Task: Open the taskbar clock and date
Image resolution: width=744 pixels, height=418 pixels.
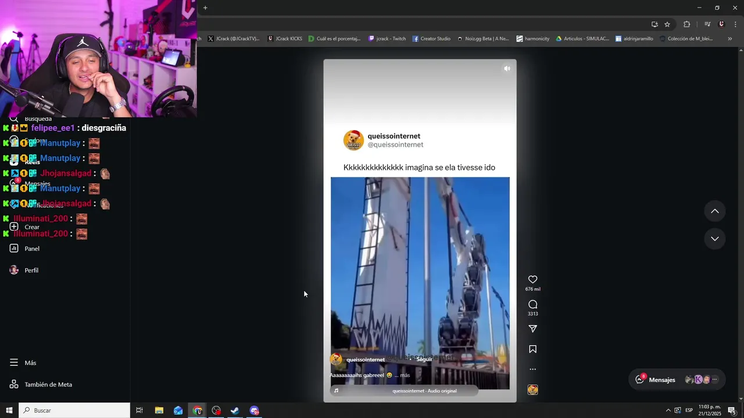Action: pyautogui.click(x=710, y=410)
